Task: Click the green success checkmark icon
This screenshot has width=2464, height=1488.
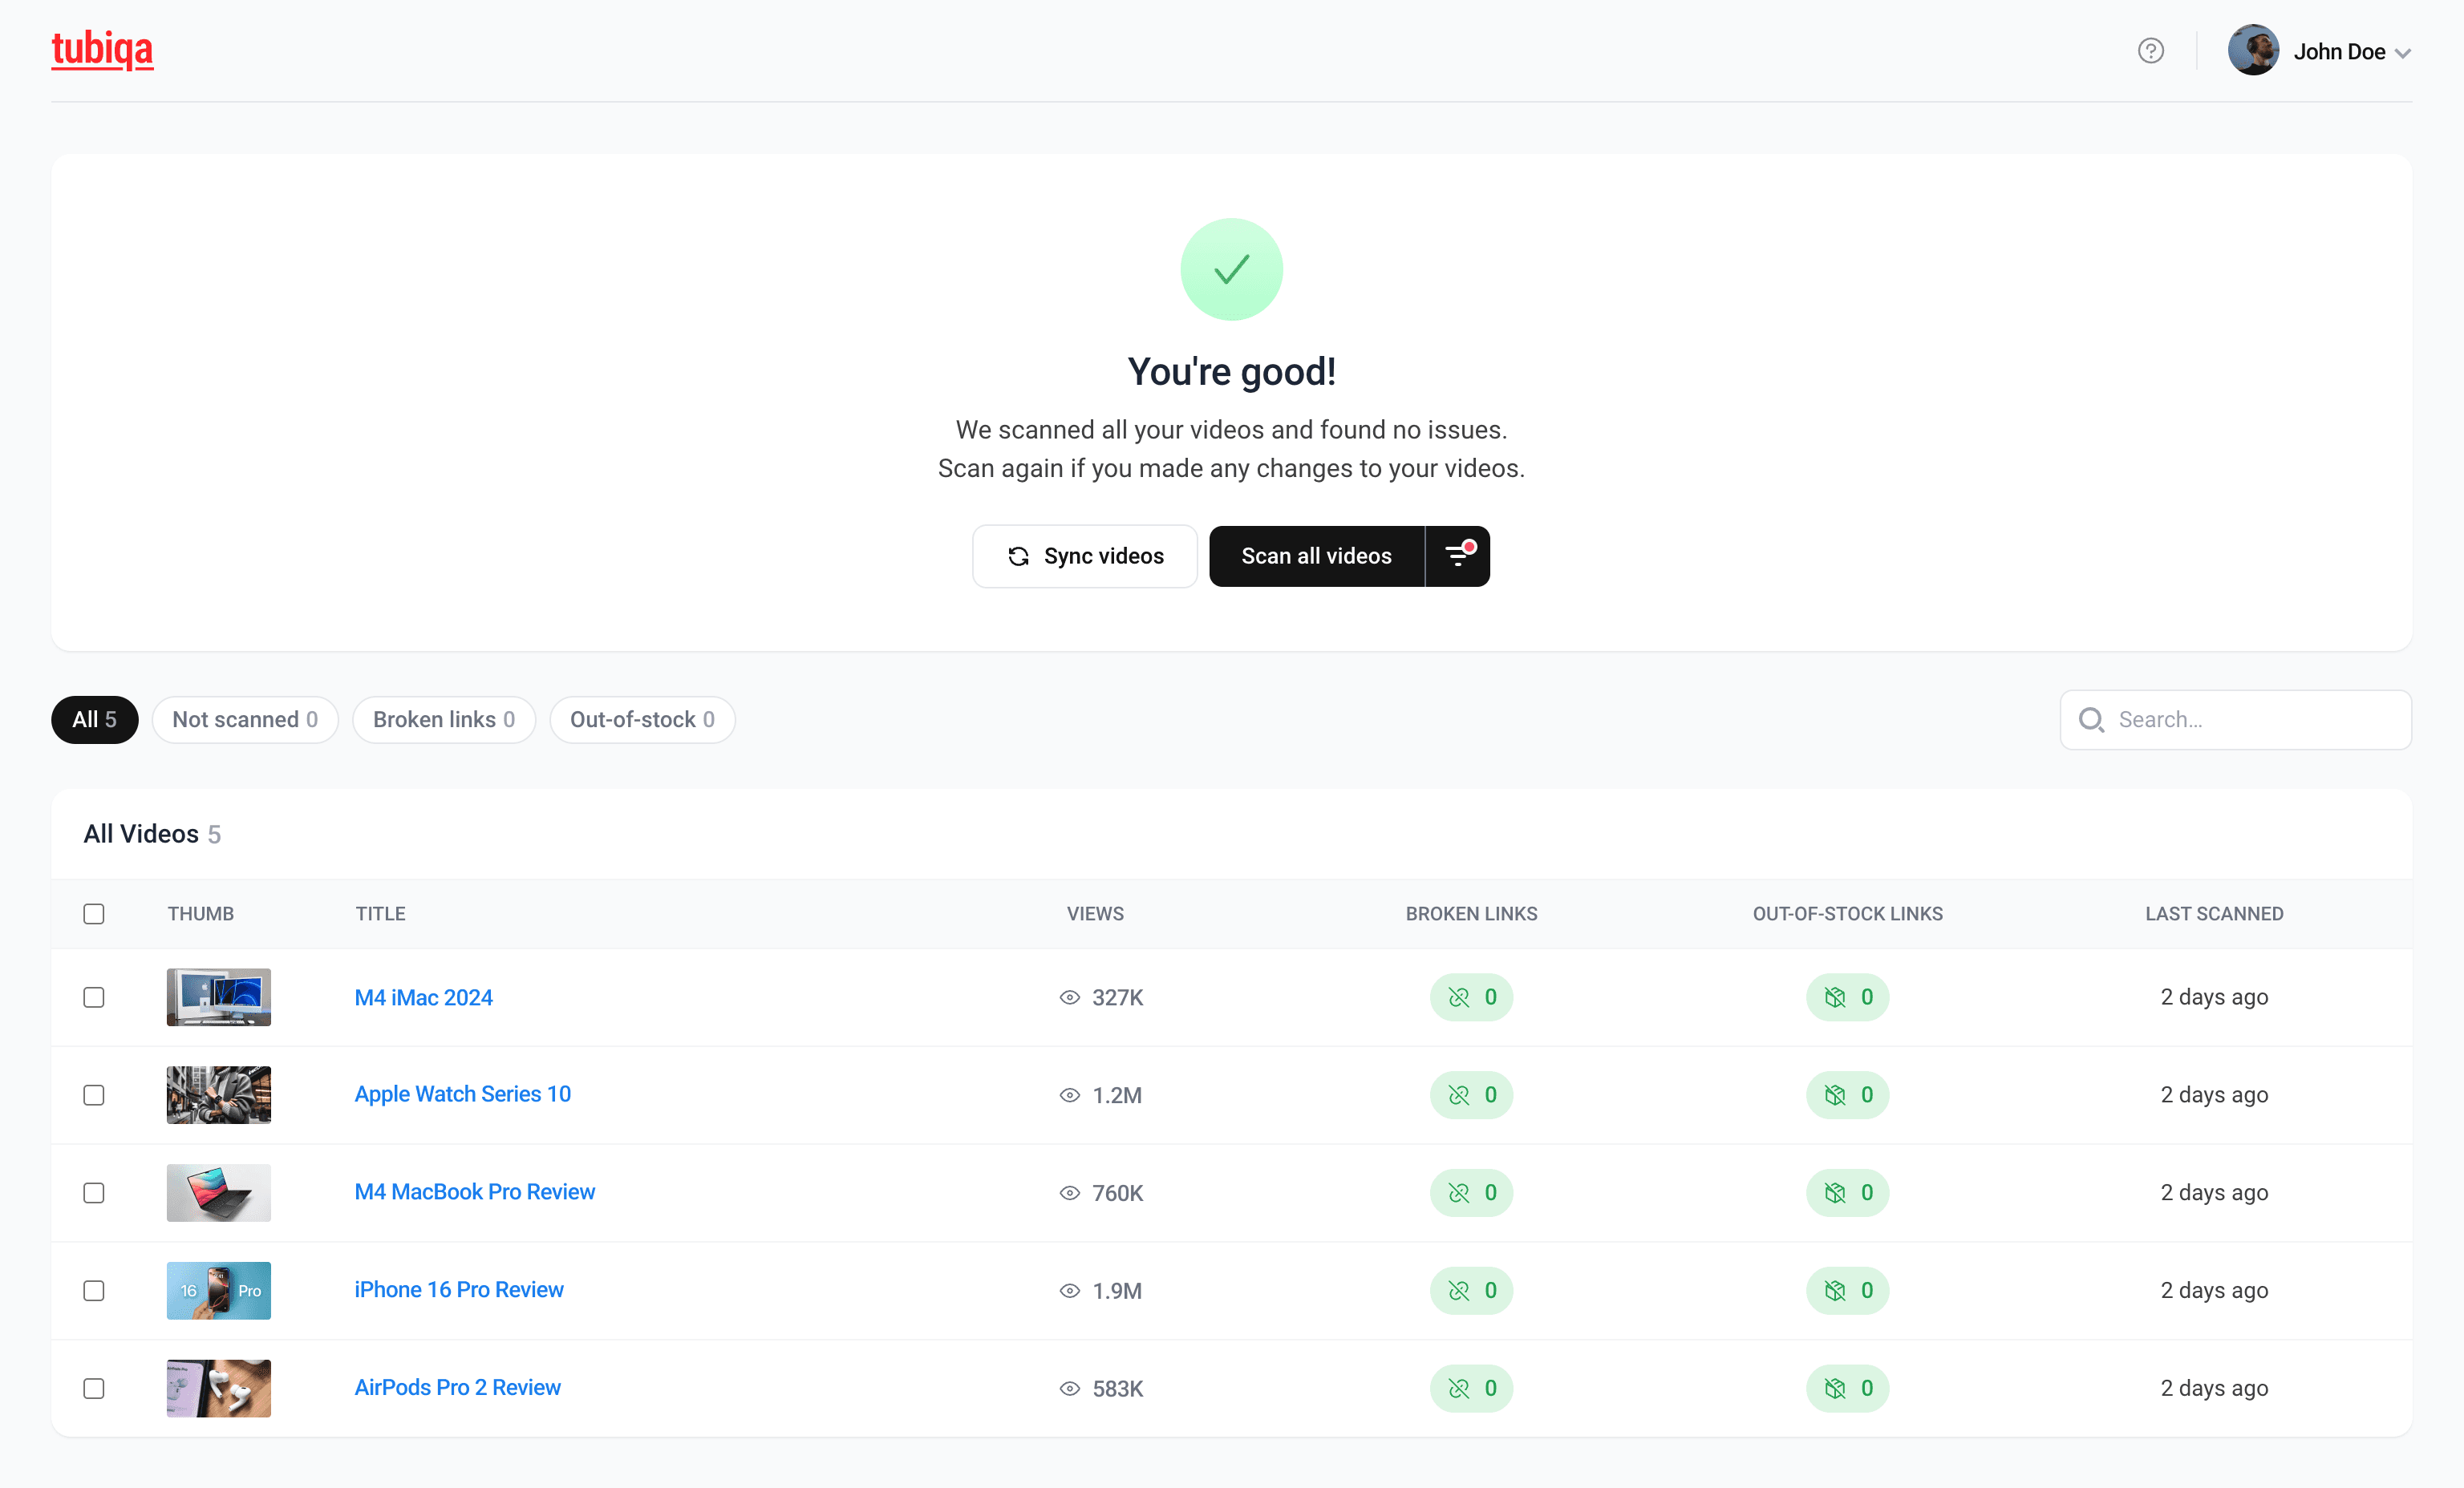Action: click(1232, 270)
